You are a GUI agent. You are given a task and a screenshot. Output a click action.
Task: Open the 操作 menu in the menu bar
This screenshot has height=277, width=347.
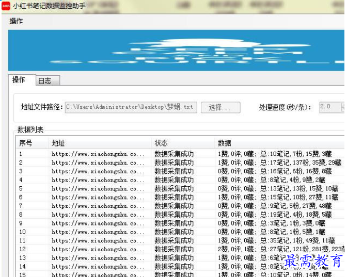[16, 21]
